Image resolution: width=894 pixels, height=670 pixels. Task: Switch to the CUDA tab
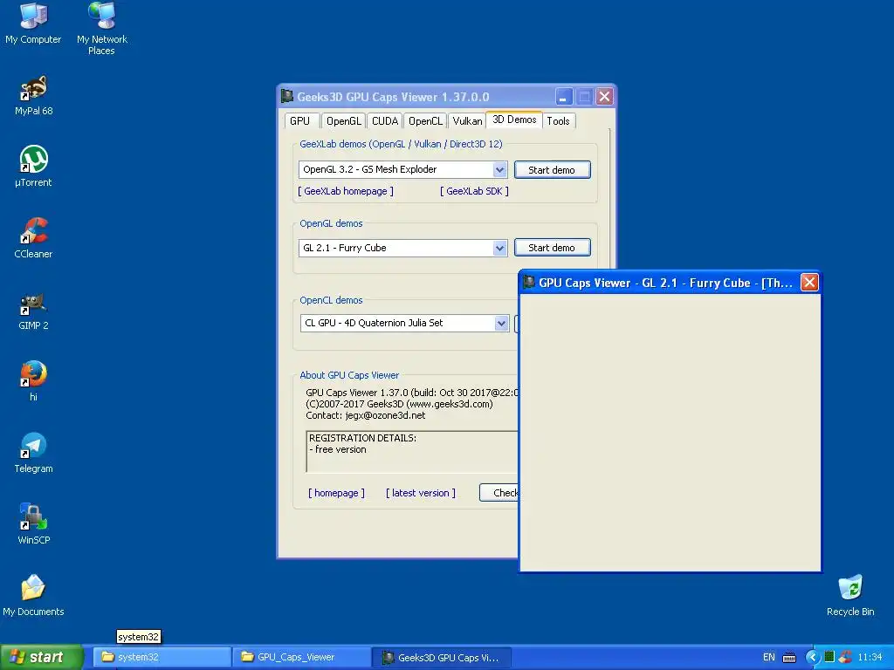385,120
